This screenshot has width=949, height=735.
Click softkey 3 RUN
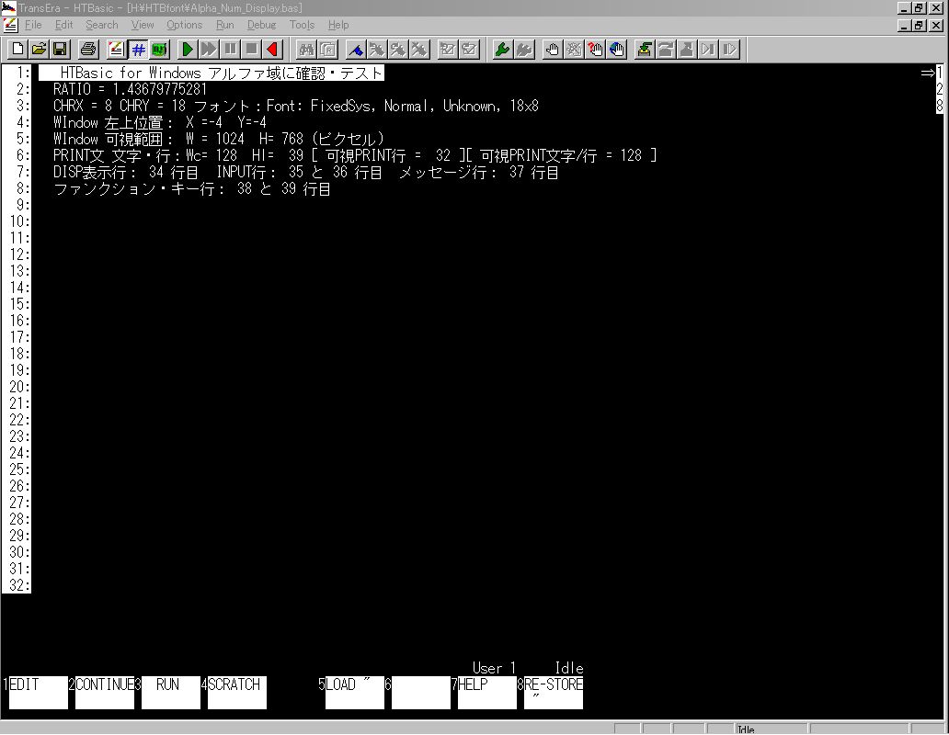(171, 692)
